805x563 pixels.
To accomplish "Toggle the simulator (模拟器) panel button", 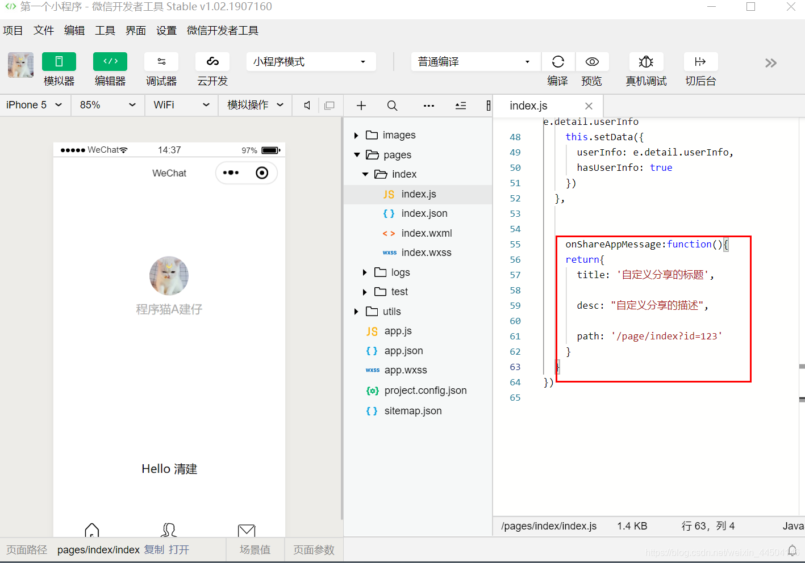I will [x=59, y=61].
